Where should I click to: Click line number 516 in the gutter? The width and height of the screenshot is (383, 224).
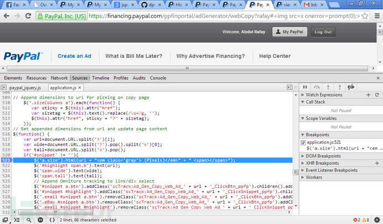(6, 134)
